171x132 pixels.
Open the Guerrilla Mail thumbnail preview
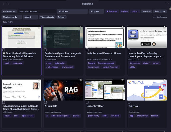tap(21, 37)
